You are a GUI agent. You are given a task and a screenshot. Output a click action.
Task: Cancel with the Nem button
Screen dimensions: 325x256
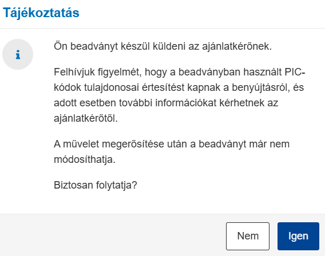[248, 236]
